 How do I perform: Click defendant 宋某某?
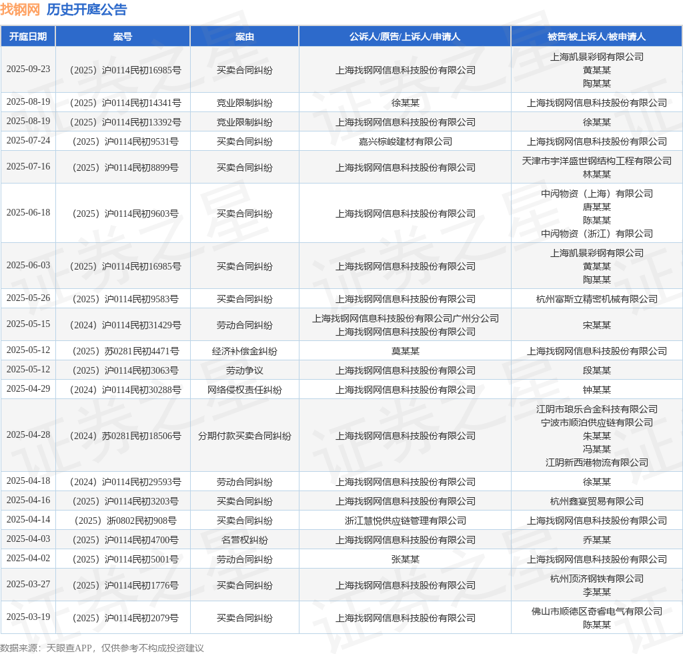pos(597,325)
